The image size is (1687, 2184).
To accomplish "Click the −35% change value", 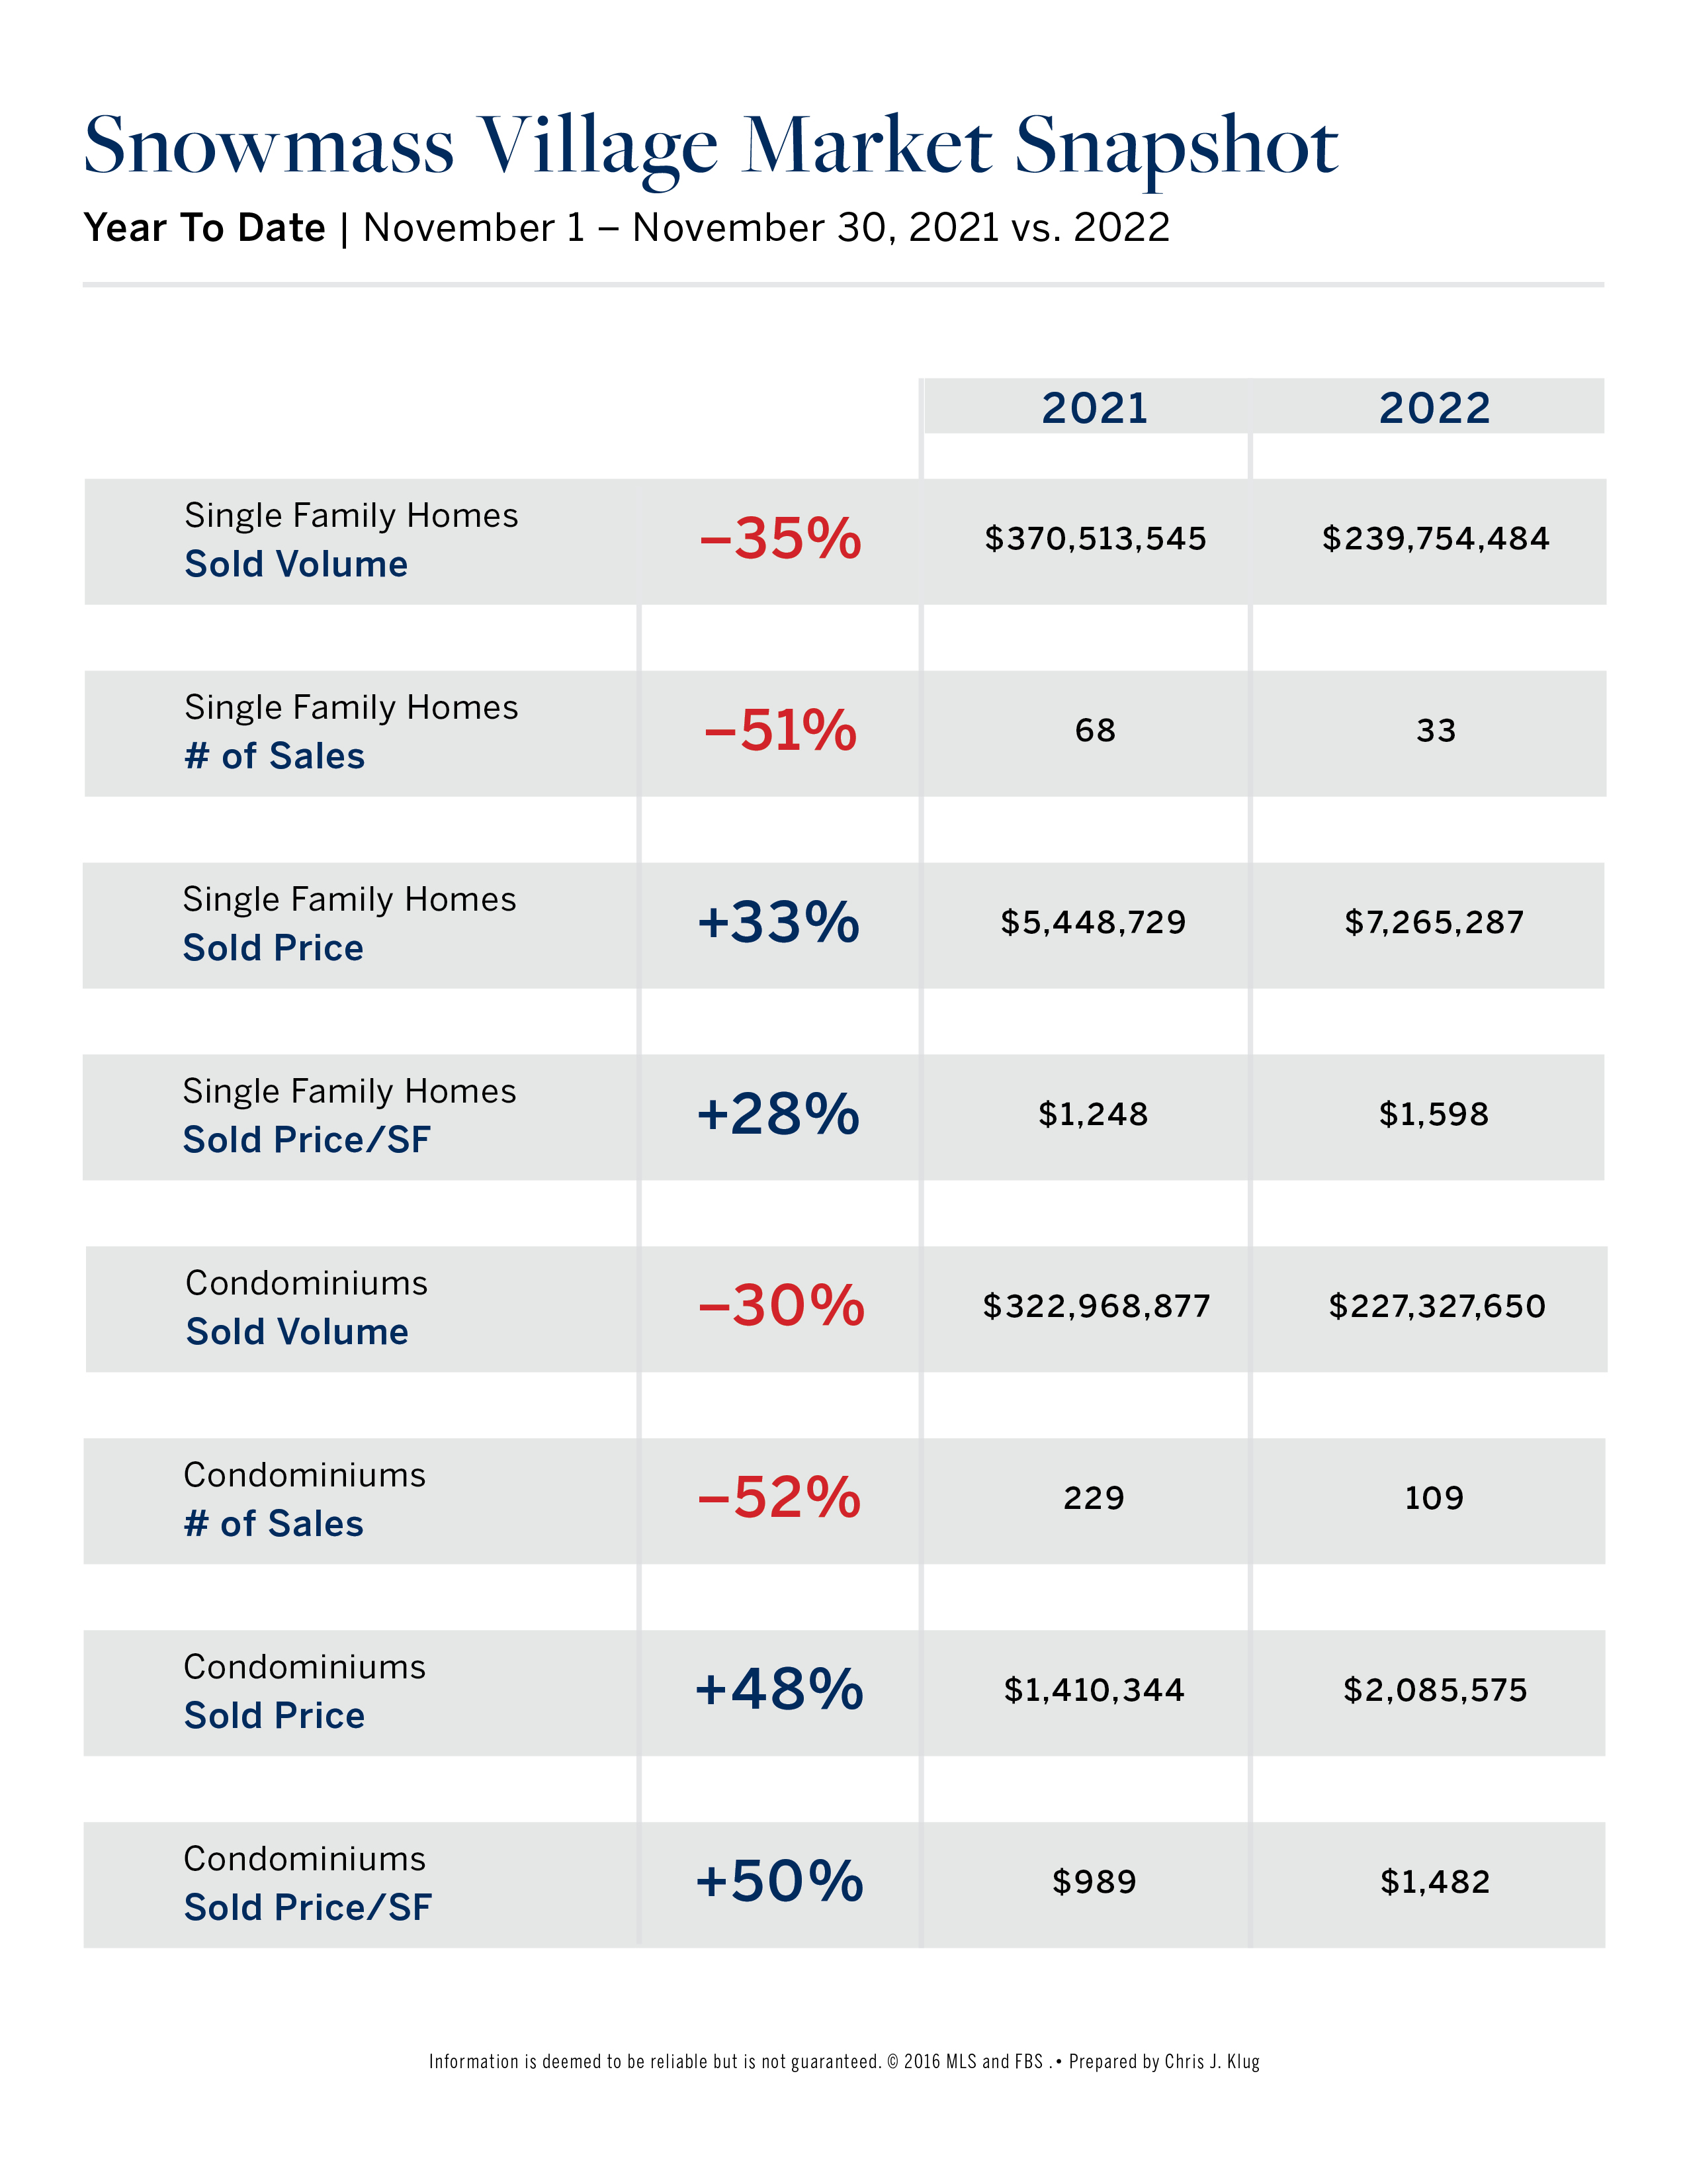I will point(779,539).
